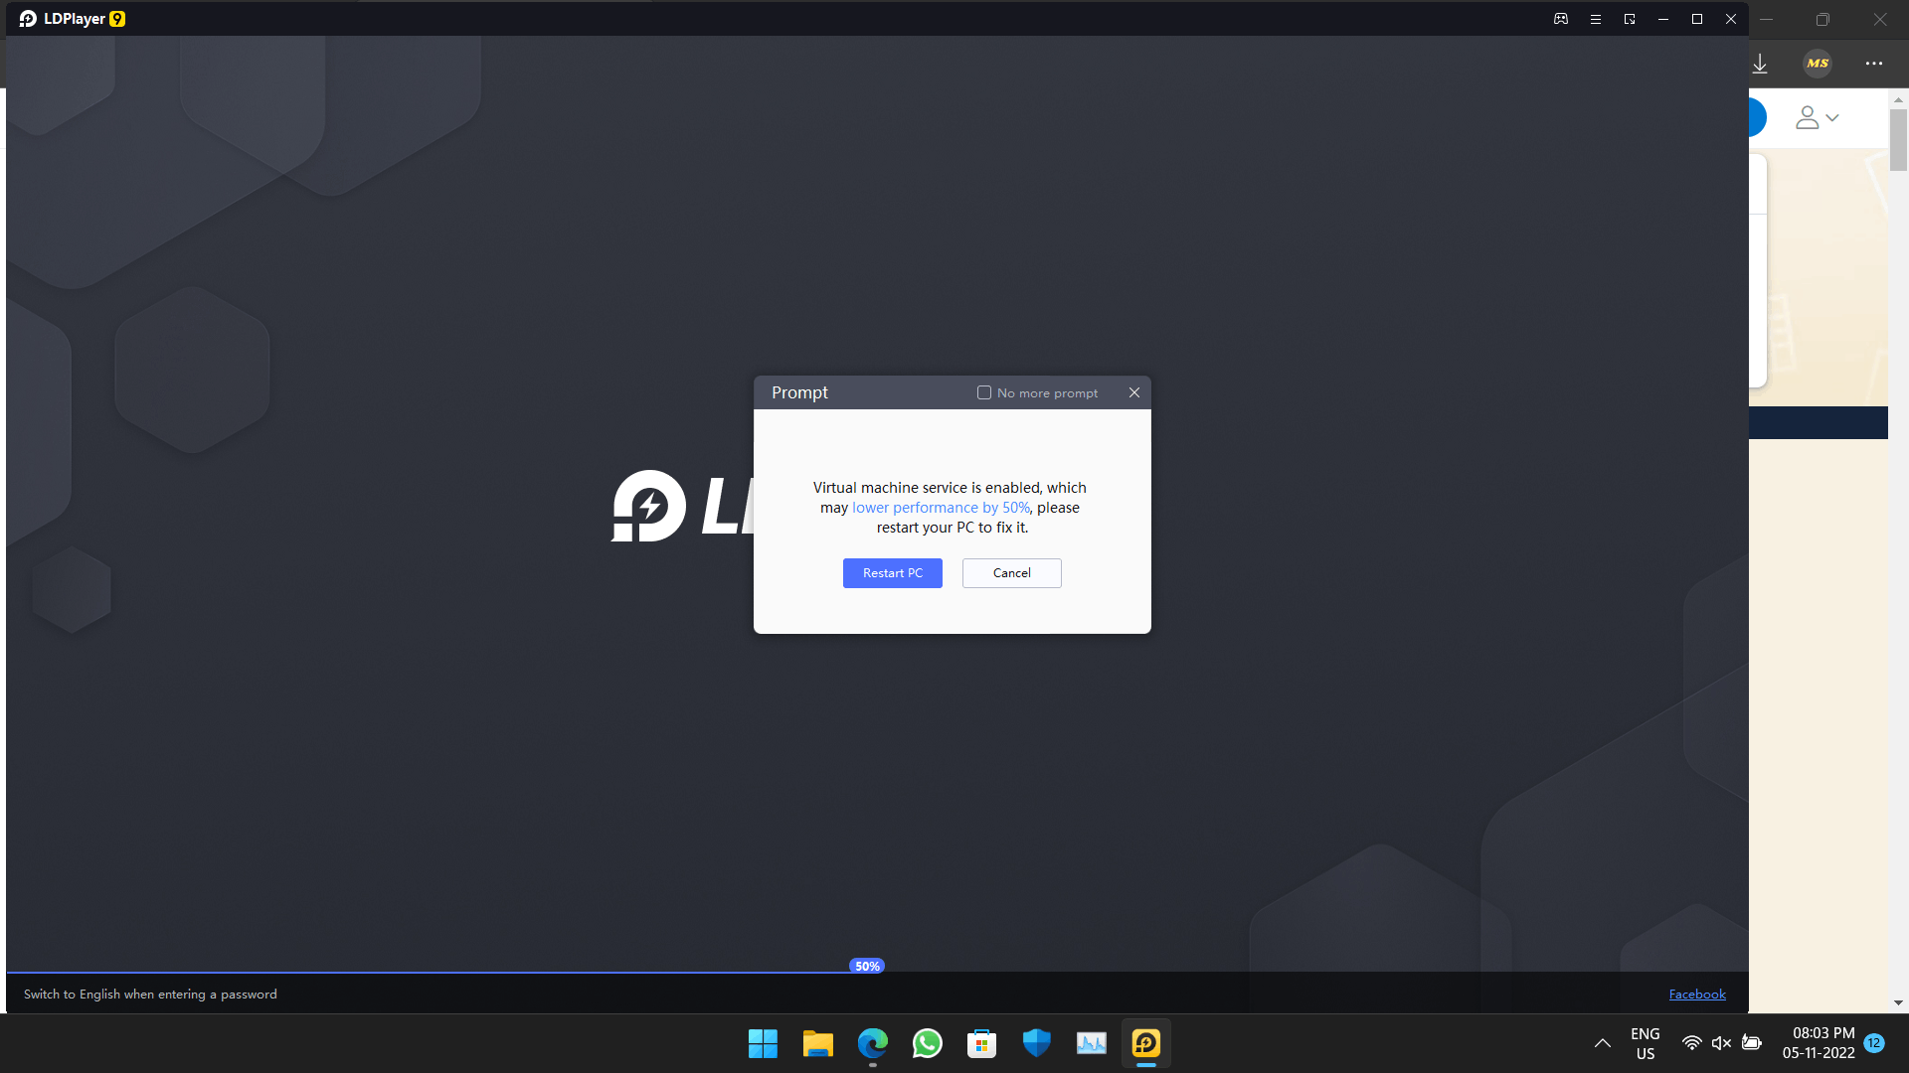Launch WhatsApp from the taskbar
This screenshot has width=1909, height=1073.
[x=927, y=1043]
